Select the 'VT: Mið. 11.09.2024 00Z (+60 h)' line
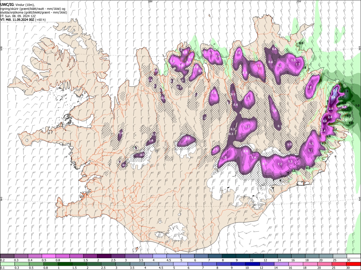This screenshot has width=361, height=270. point(23,20)
